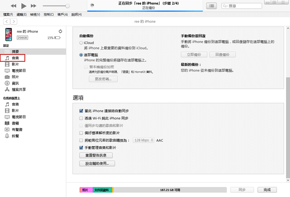
Task: Open the 編輯(E) menu
Action: click(21, 14)
